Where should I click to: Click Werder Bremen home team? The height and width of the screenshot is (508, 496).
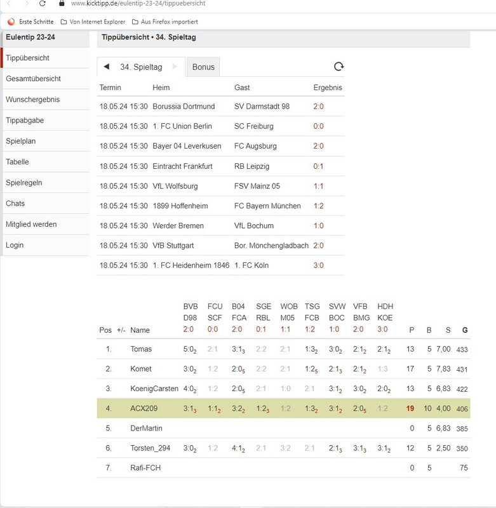point(178,225)
